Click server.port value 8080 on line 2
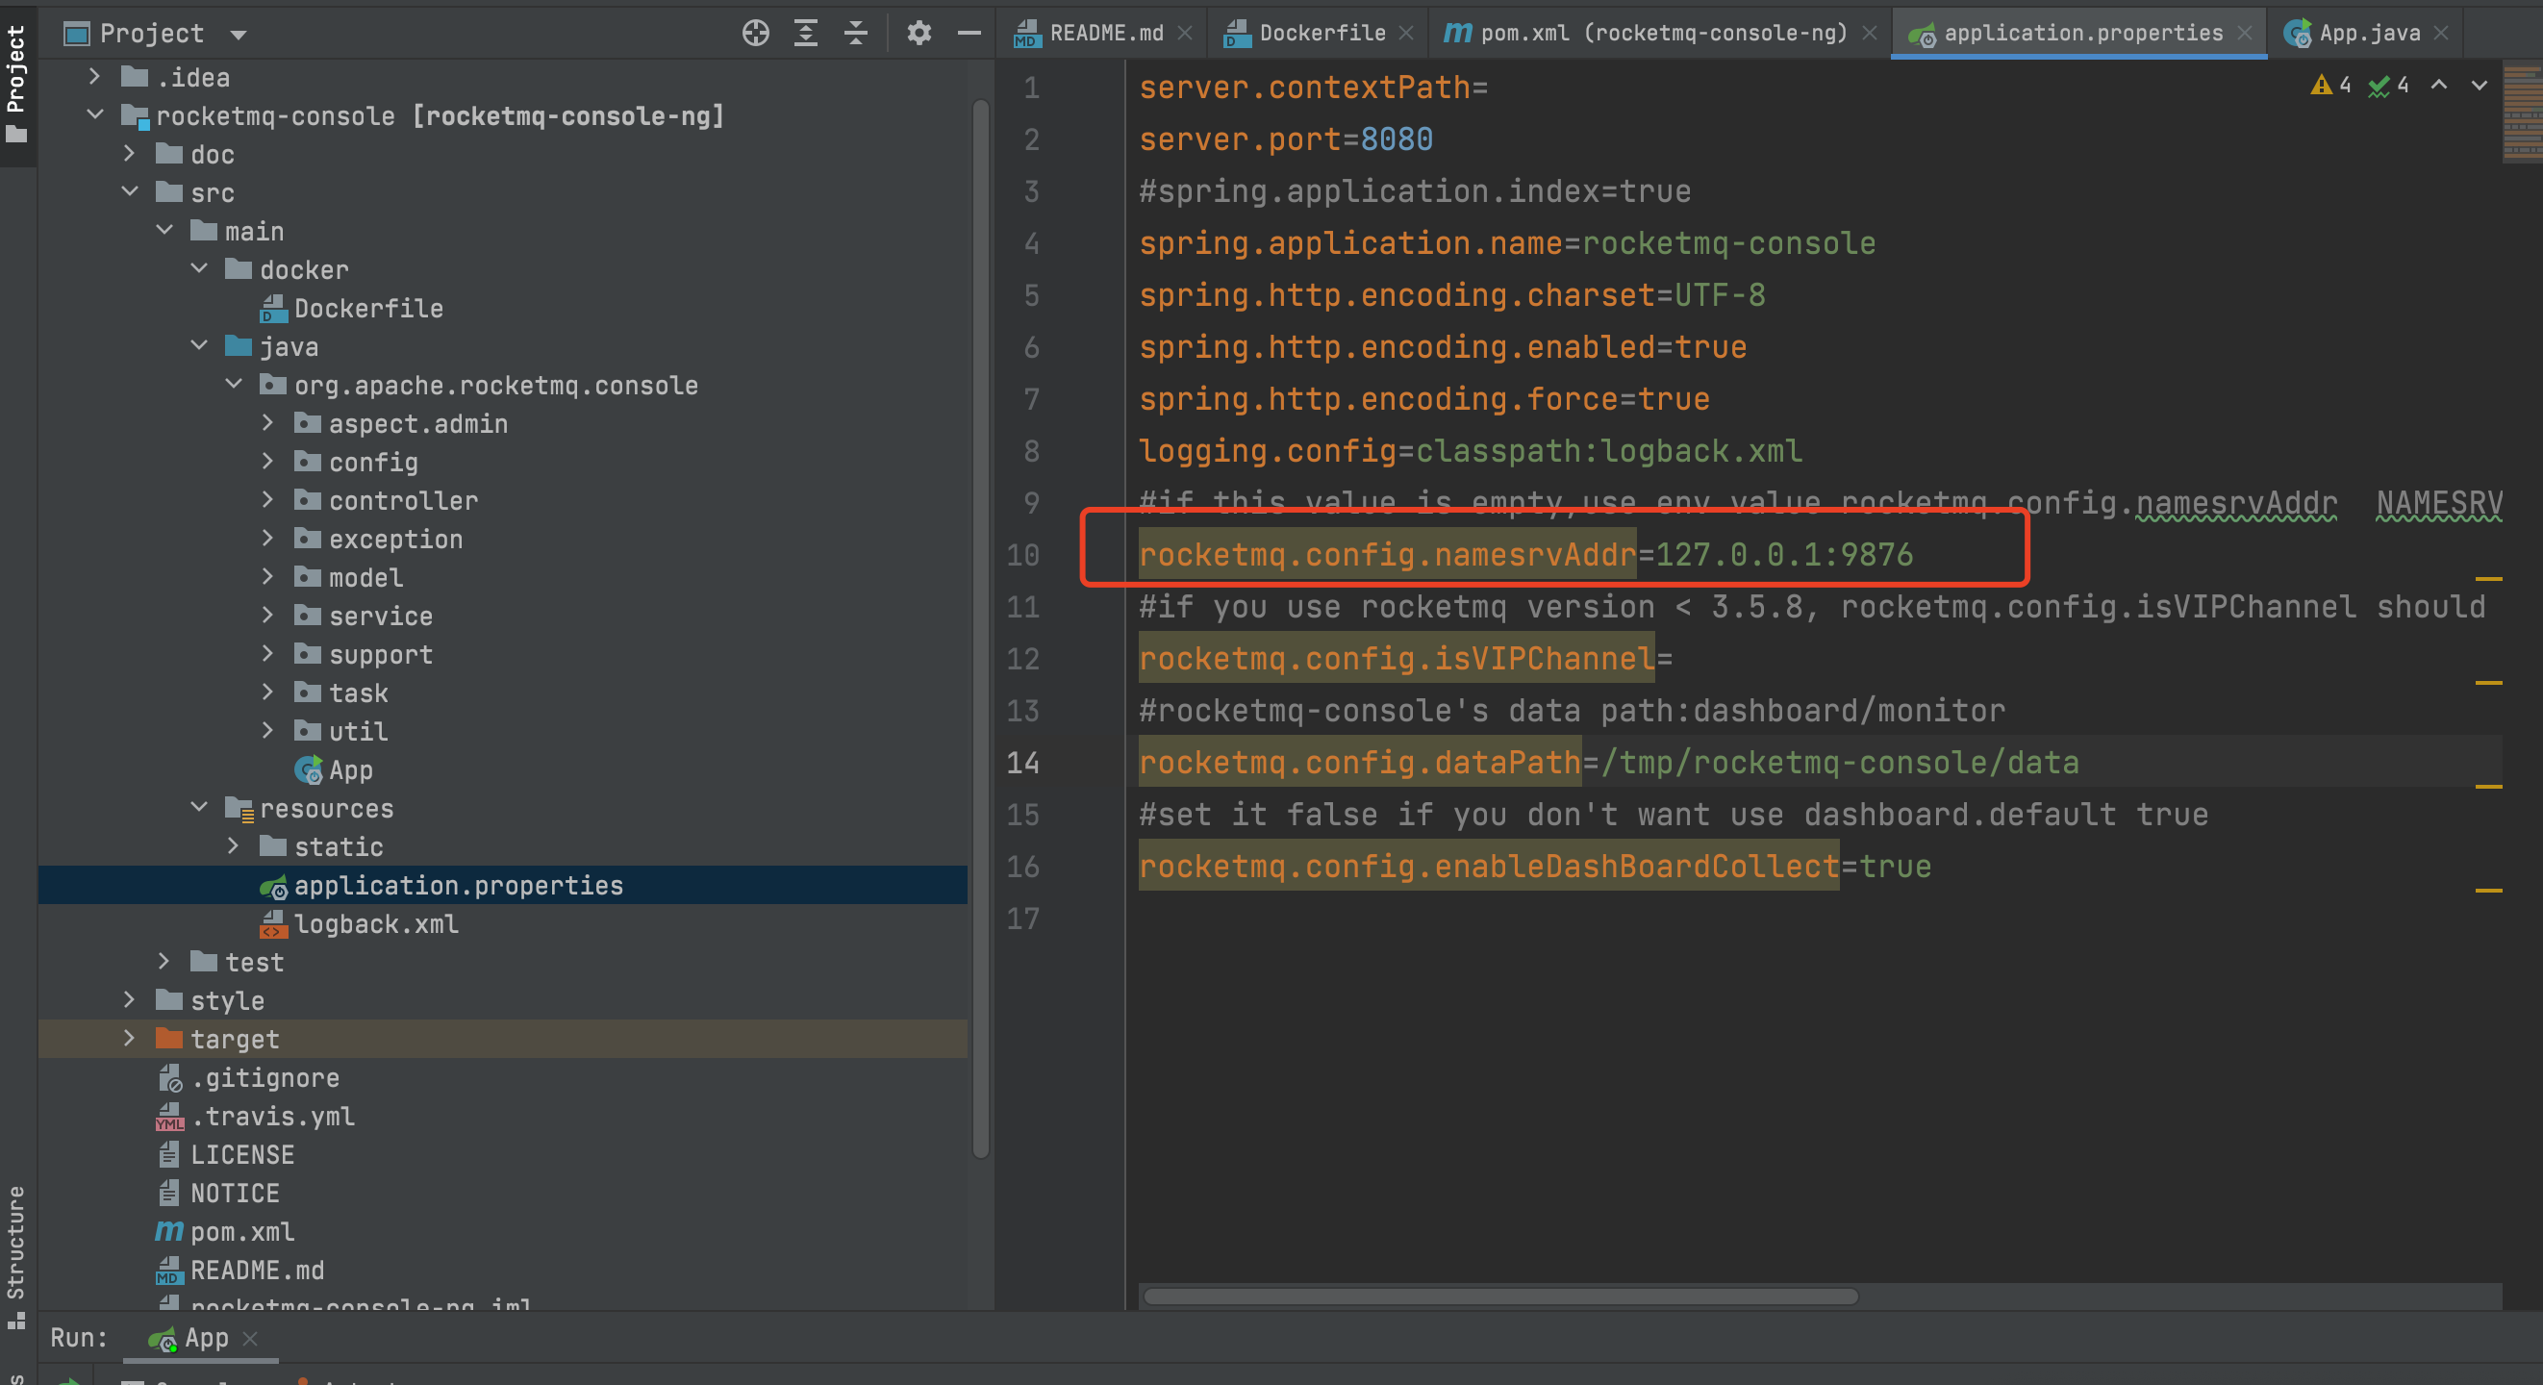2543x1385 pixels. 1397,139
